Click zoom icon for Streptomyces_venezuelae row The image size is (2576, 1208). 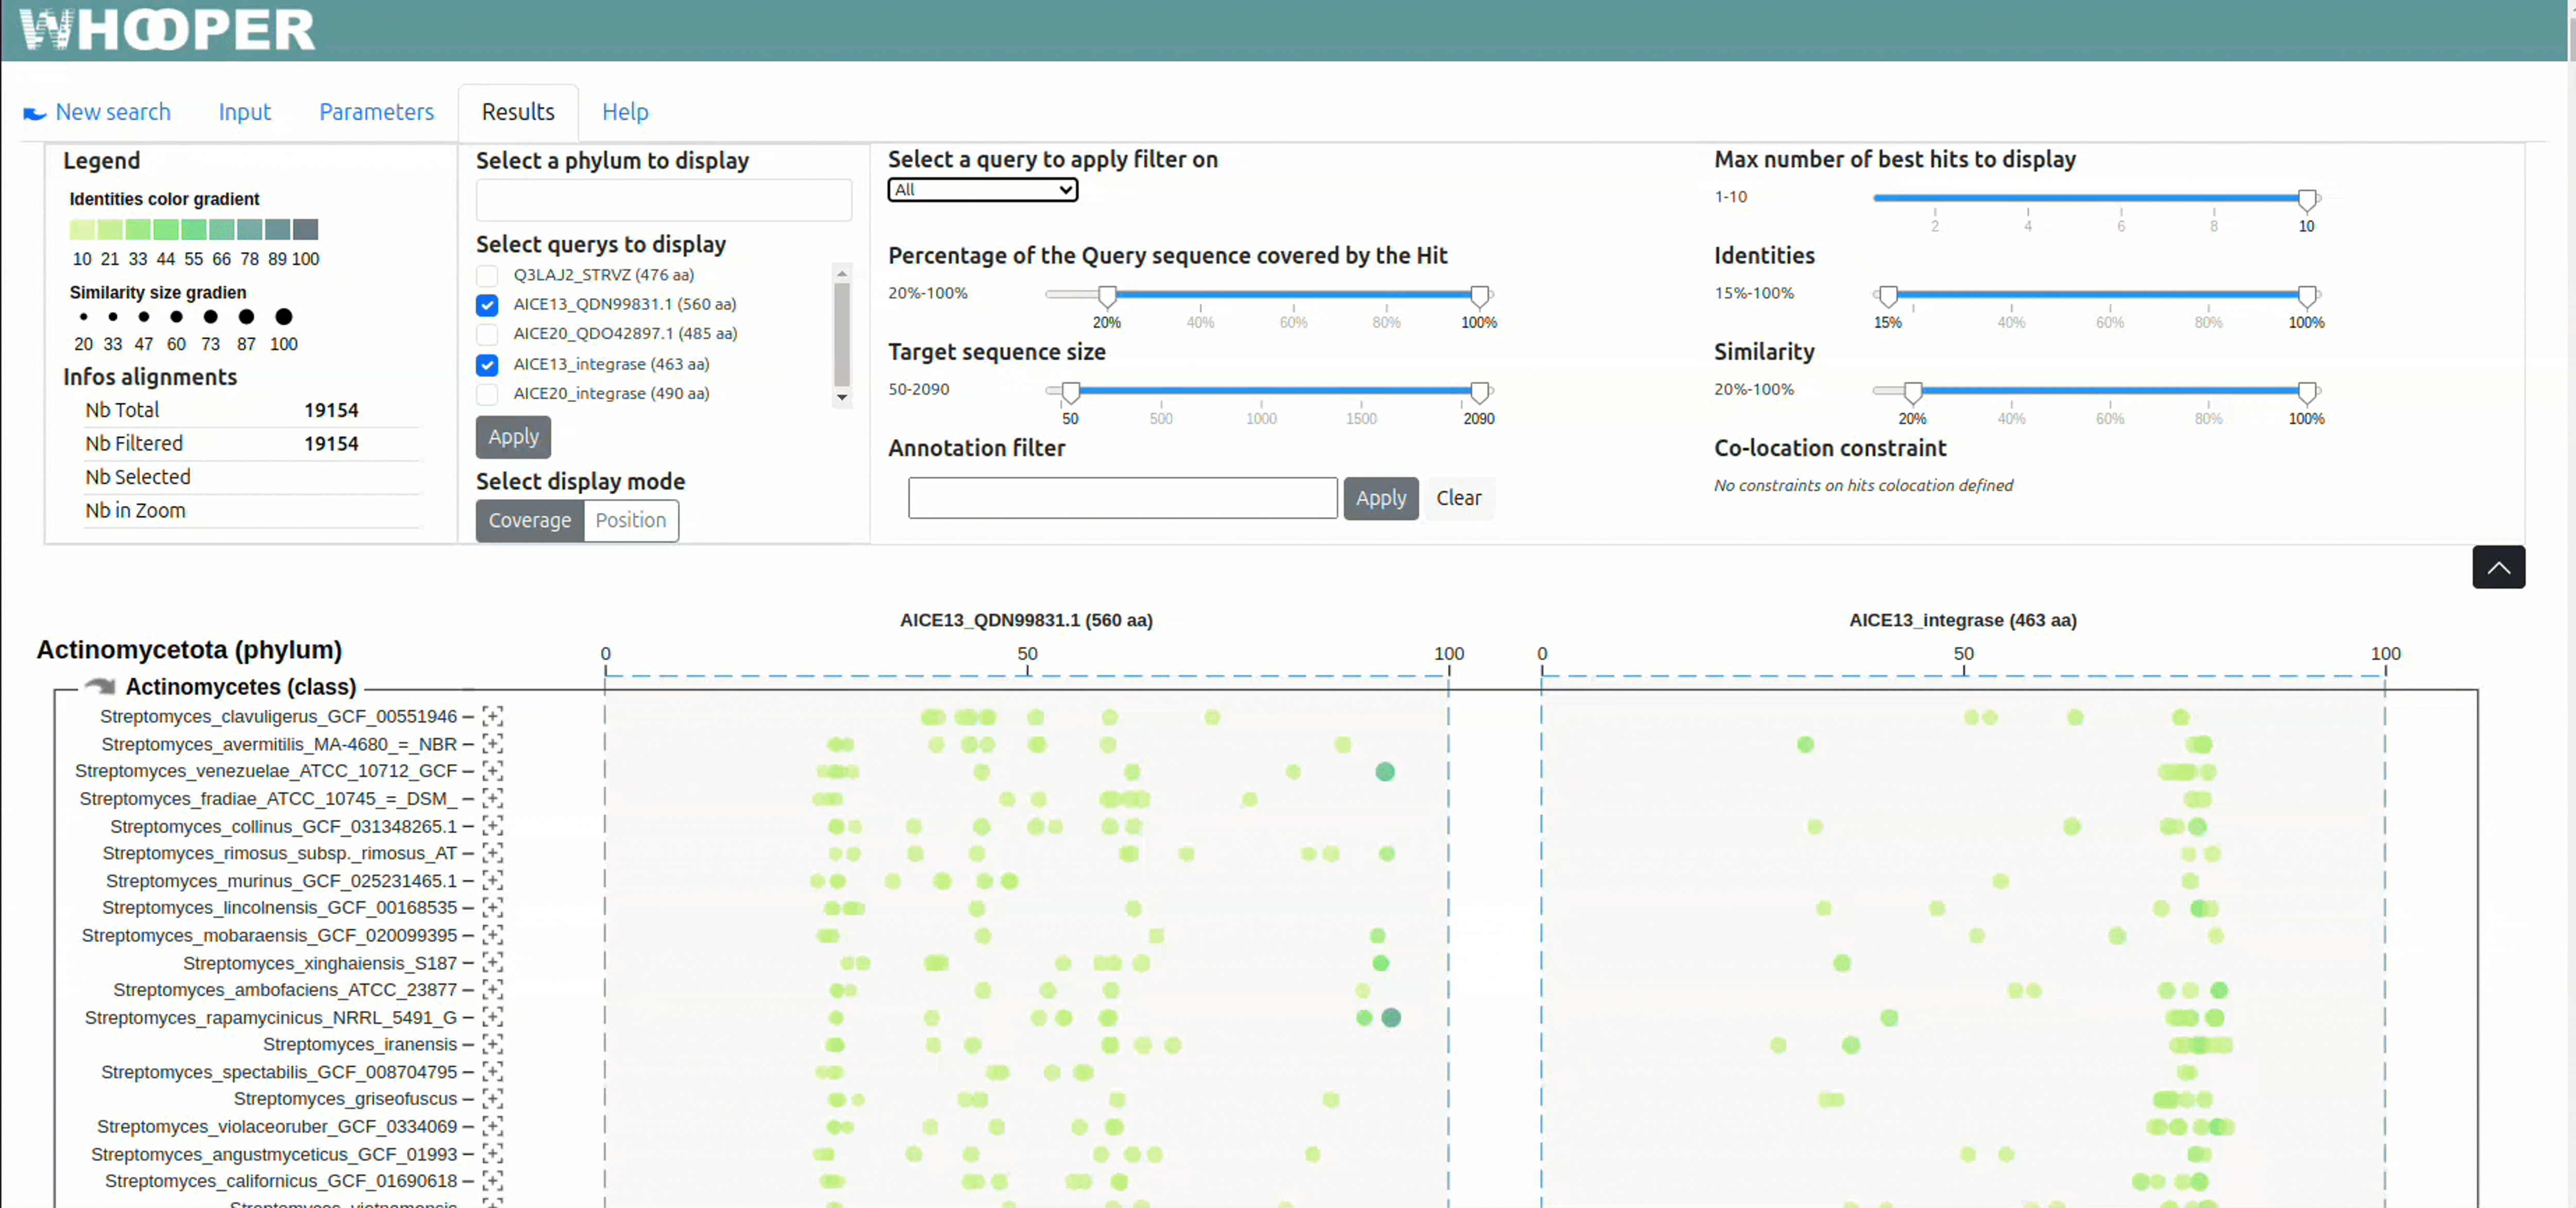point(492,770)
